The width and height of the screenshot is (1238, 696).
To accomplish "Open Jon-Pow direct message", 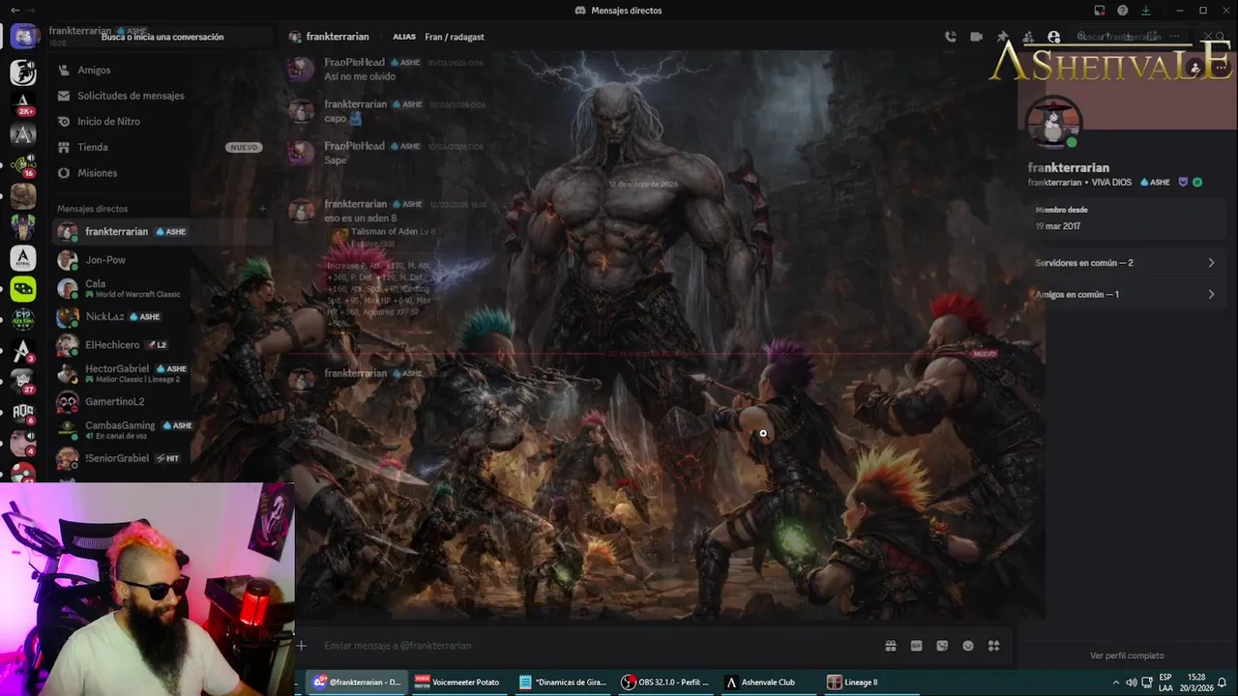I will pyautogui.click(x=162, y=260).
